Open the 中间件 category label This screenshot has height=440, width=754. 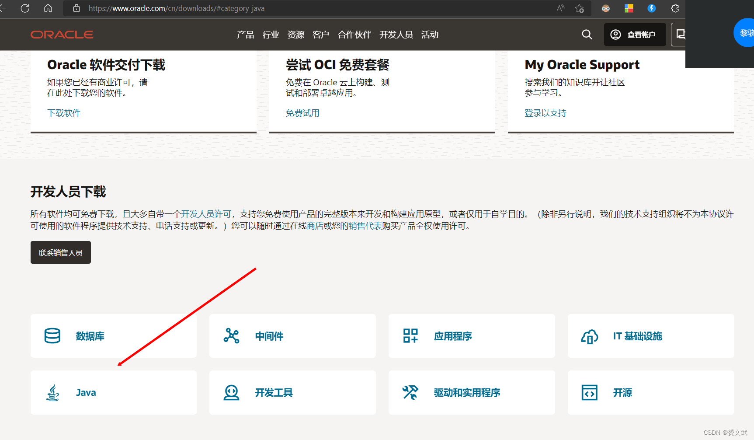269,336
